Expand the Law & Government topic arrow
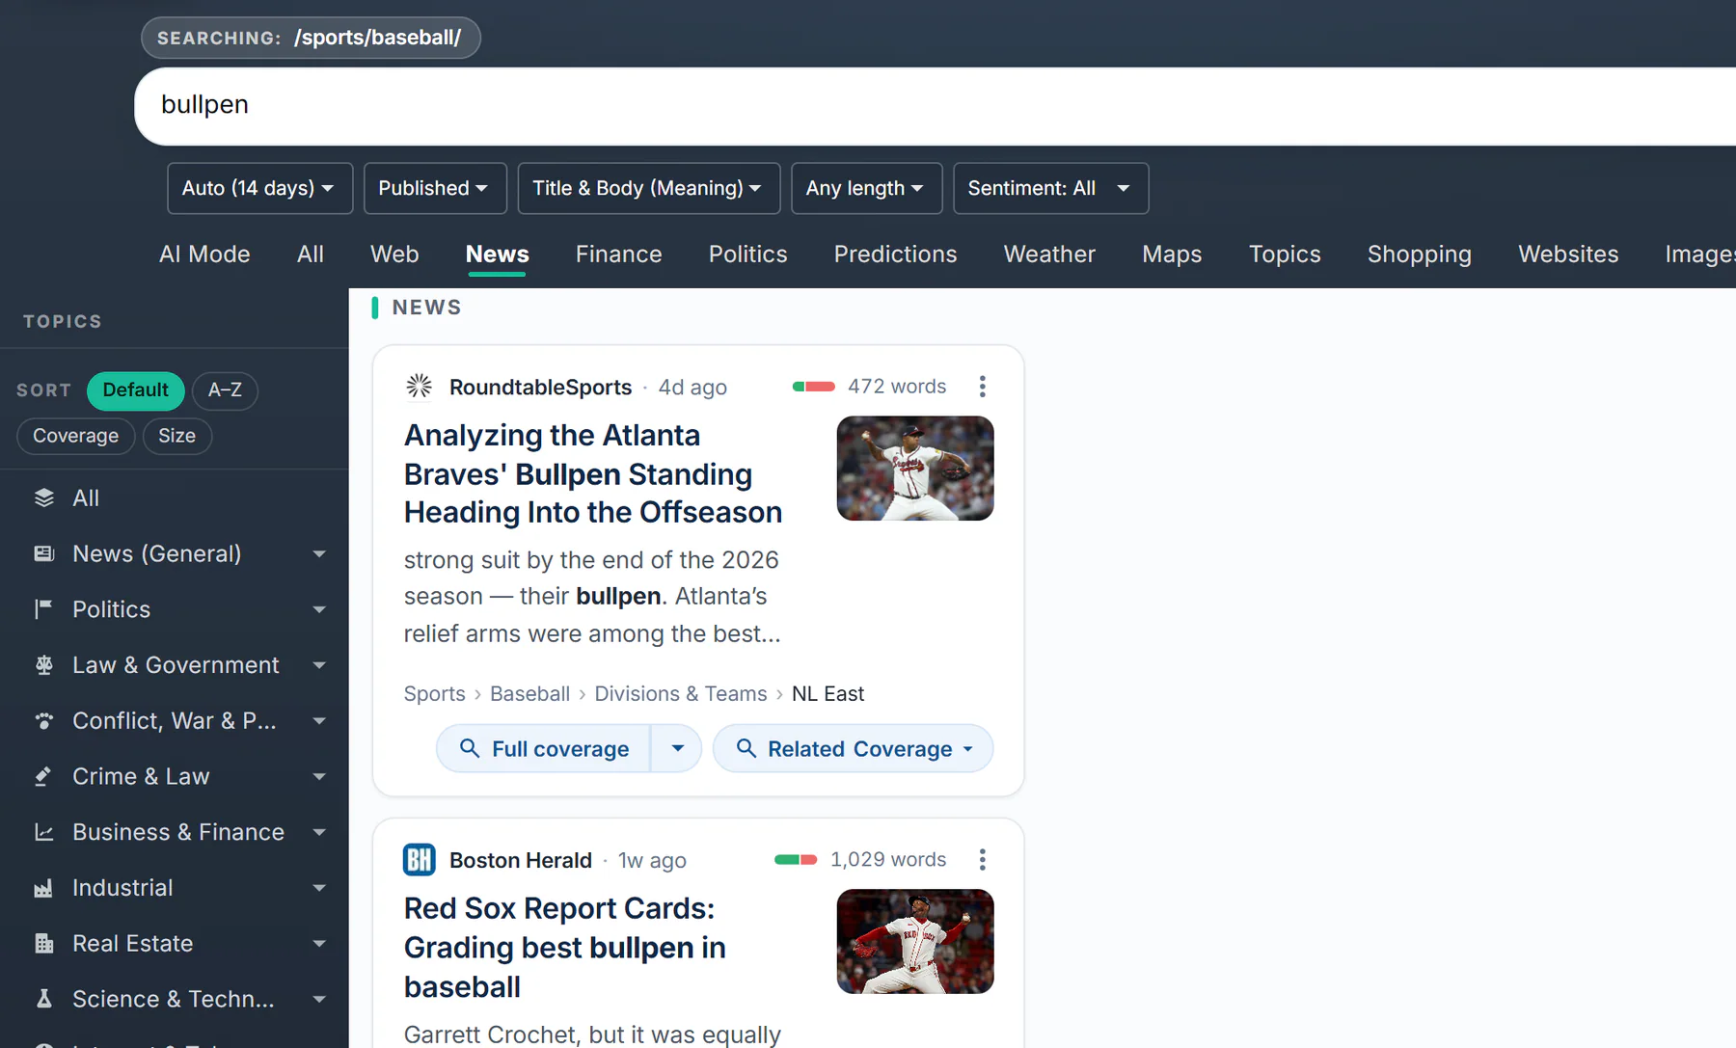This screenshot has width=1736, height=1048. [x=319, y=665]
